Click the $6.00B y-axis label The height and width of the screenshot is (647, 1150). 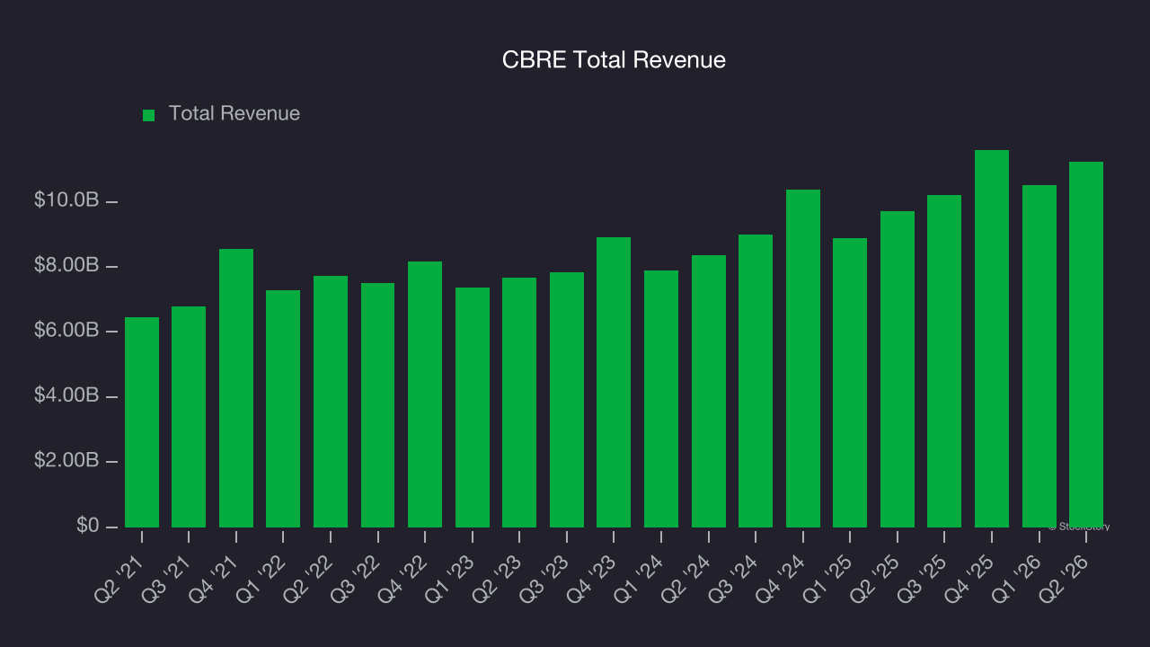coord(66,331)
